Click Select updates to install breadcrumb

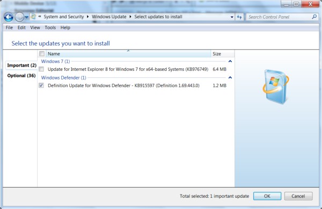pos(158,17)
